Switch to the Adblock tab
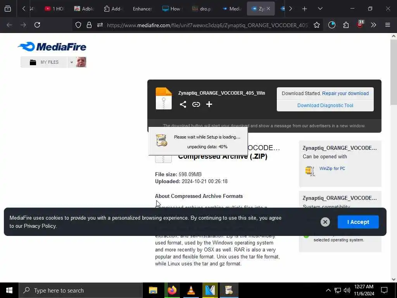 [84, 9]
